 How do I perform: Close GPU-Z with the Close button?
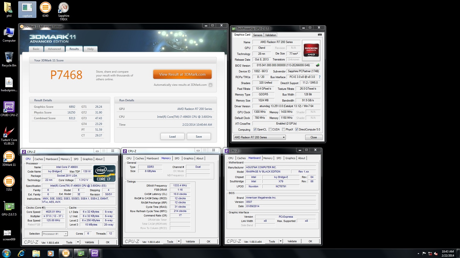point(314,137)
